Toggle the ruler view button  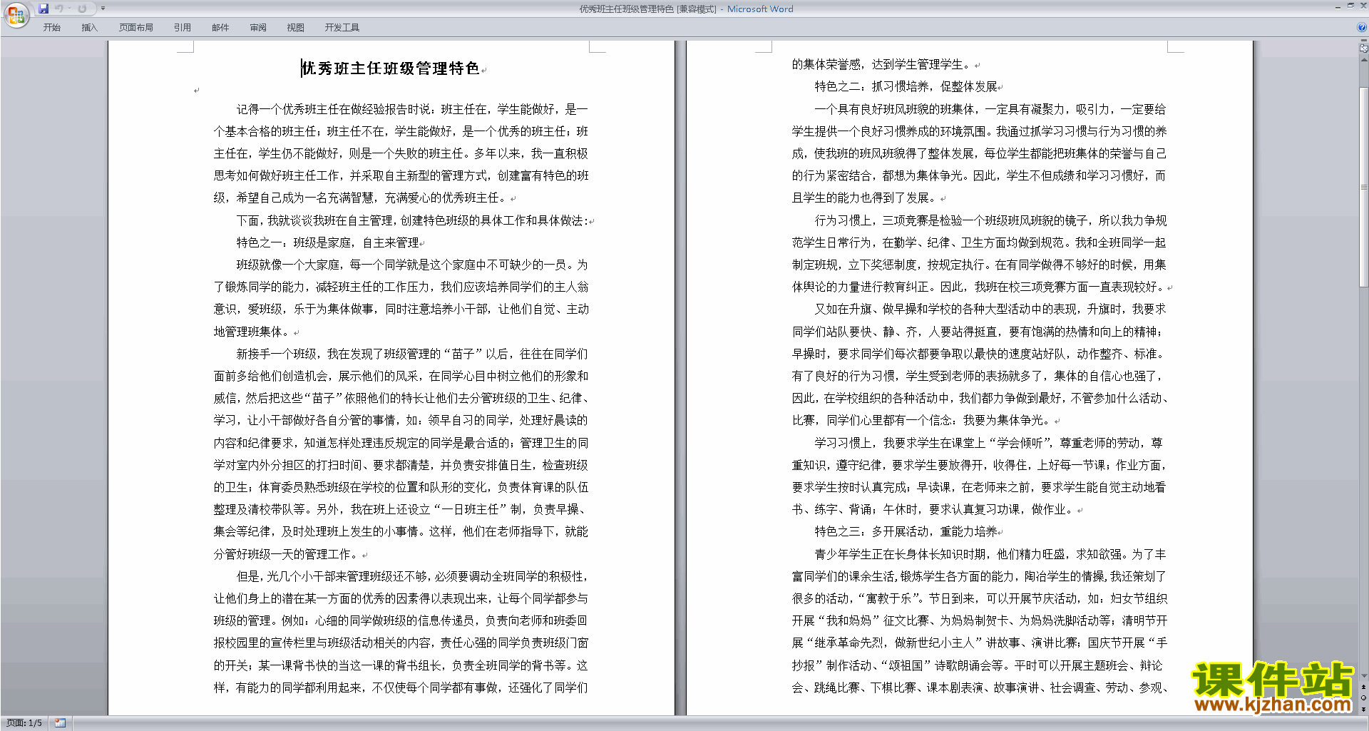[x=1363, y=48]
